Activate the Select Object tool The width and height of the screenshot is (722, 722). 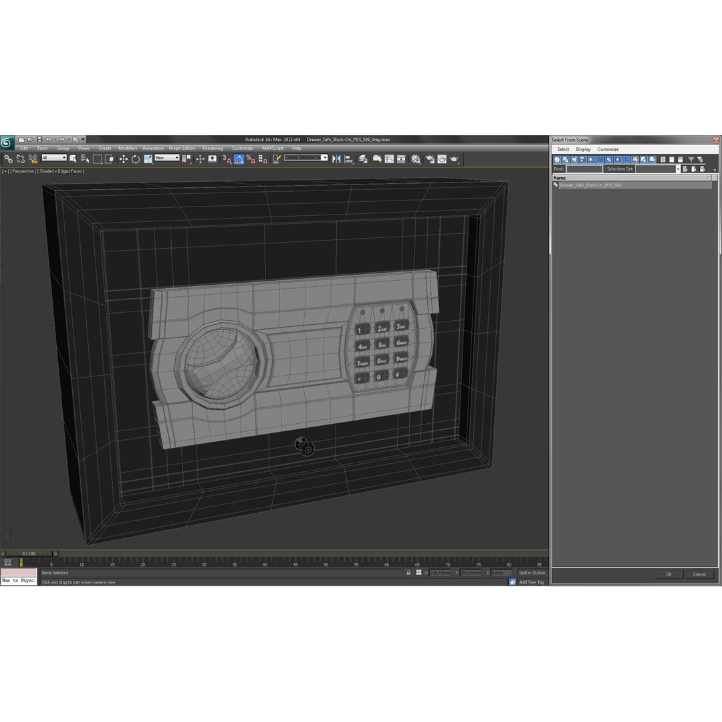pyautogui.click(x=73, y=159)
